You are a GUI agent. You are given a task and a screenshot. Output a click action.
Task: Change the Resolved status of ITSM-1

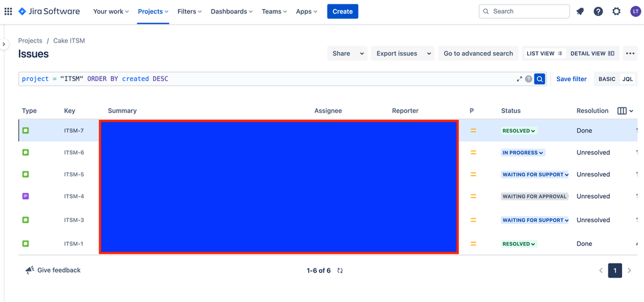click(x=519, y=244)
